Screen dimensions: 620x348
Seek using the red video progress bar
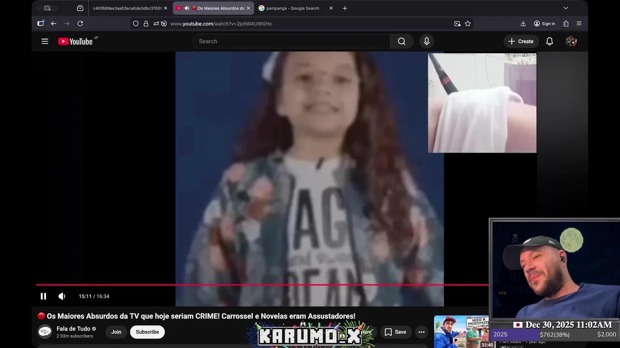[262, 285]
